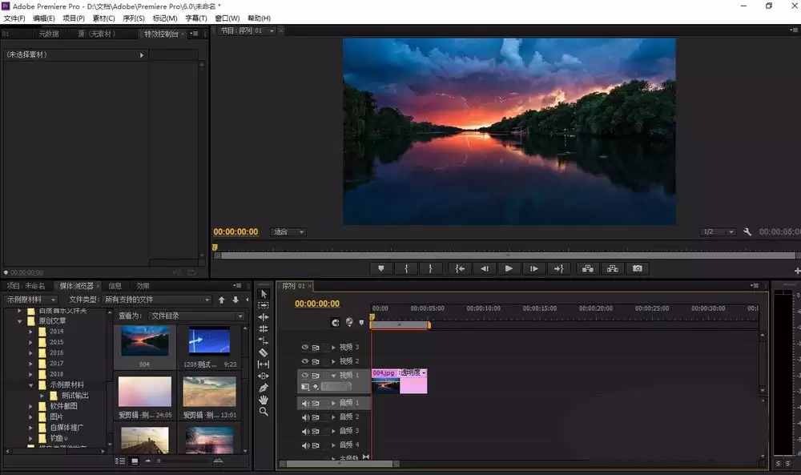801x475 pixels.
Task: Open the 文件类型 supported files dropdown
Action: coord(157,300)
